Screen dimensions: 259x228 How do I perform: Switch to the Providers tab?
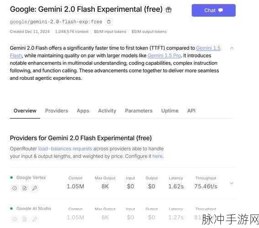(57, 111)
